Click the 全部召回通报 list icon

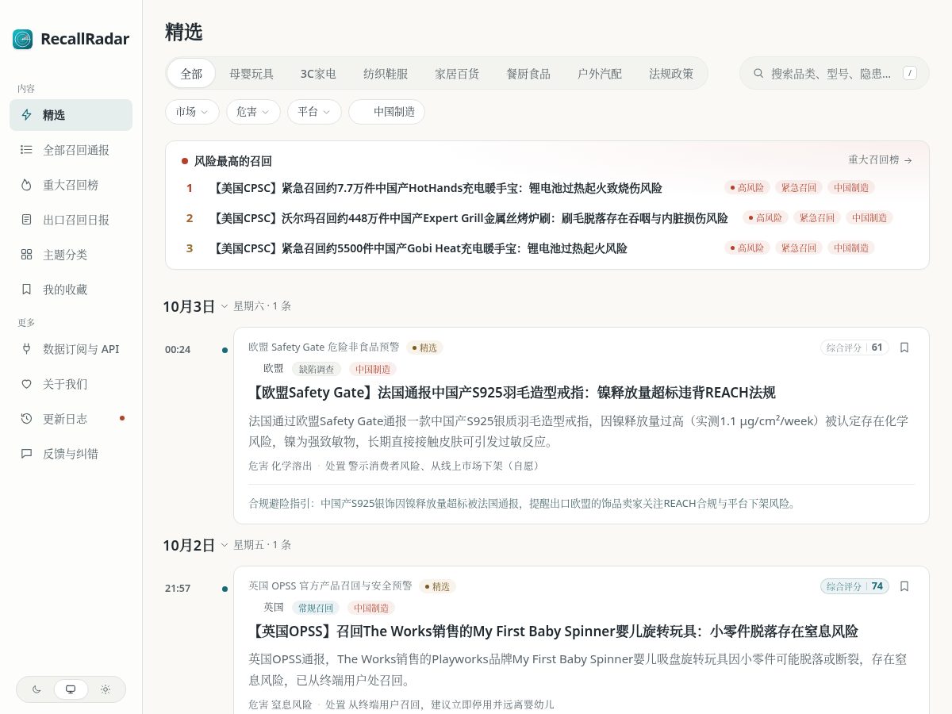(27, 150)
